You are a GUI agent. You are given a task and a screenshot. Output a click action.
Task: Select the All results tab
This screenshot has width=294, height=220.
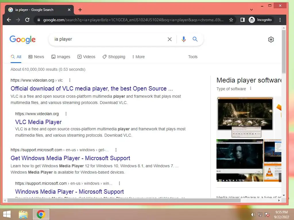[x=16, y=57]
